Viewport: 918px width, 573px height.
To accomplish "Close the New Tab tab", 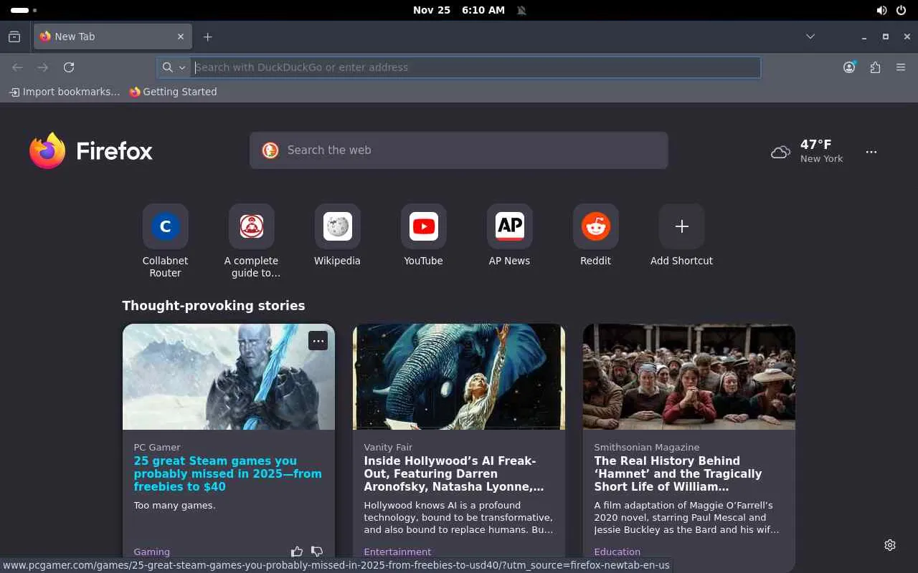I will [181, 37].
